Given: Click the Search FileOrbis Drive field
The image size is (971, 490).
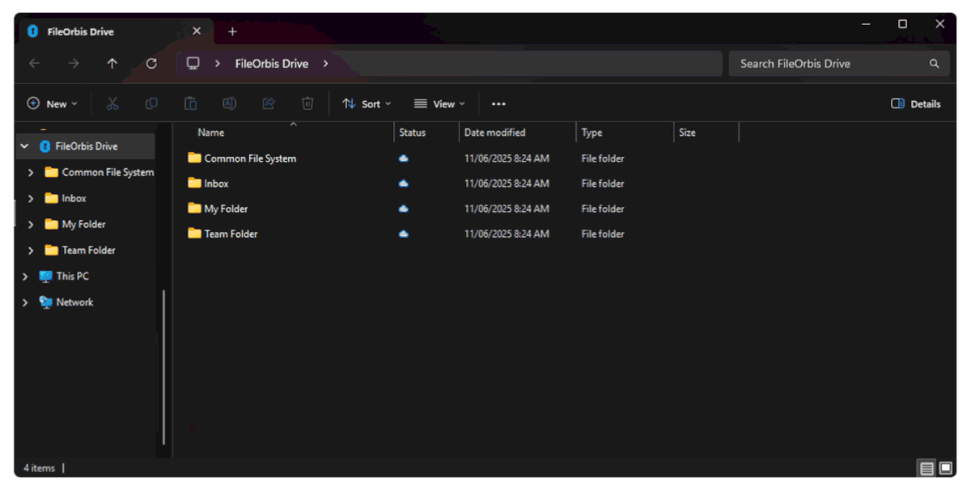Looking at the screenshot, I should click(x=839, y=64).
